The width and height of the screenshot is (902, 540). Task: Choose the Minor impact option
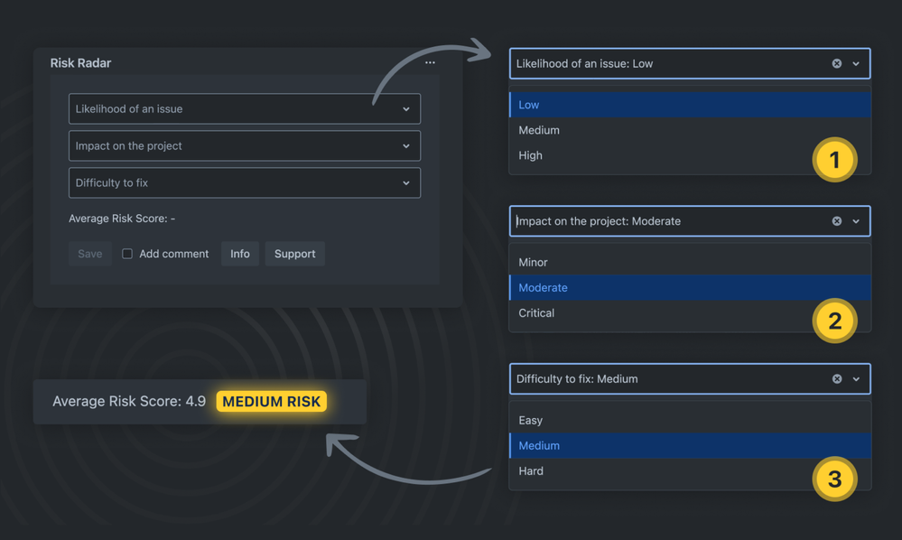533,263
